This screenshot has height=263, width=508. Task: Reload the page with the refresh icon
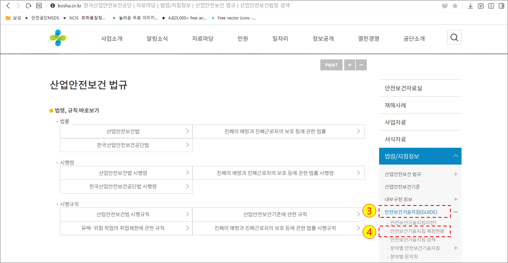click(x=28, y=6)
